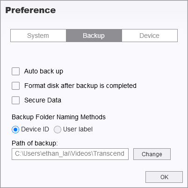Click the 'Backup Folder Naming Methods' heading
Screen dimensions: 188x188
(x=58, y=117)
